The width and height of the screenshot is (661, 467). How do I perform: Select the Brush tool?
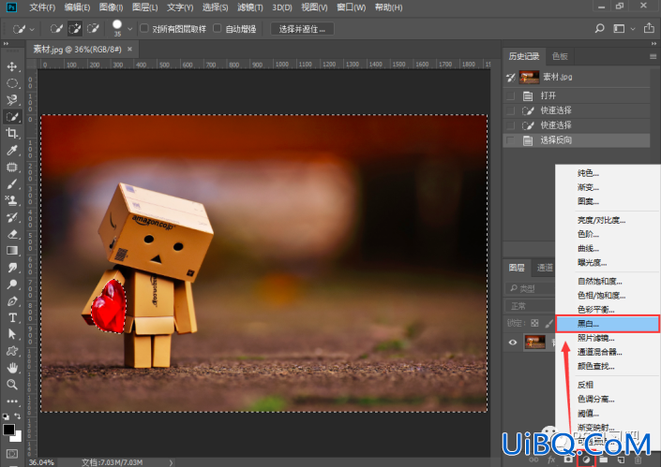coord(12,183)
